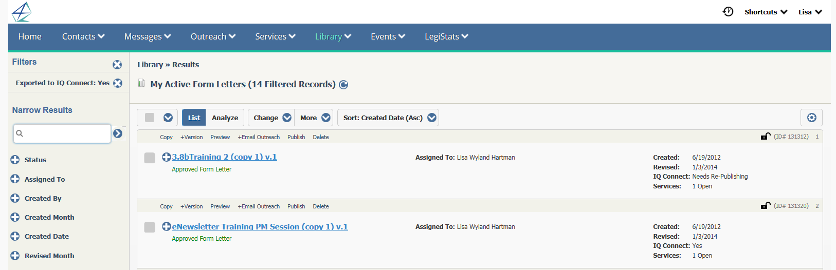
Task: Open the Services menu
Action: click(275, 36)
